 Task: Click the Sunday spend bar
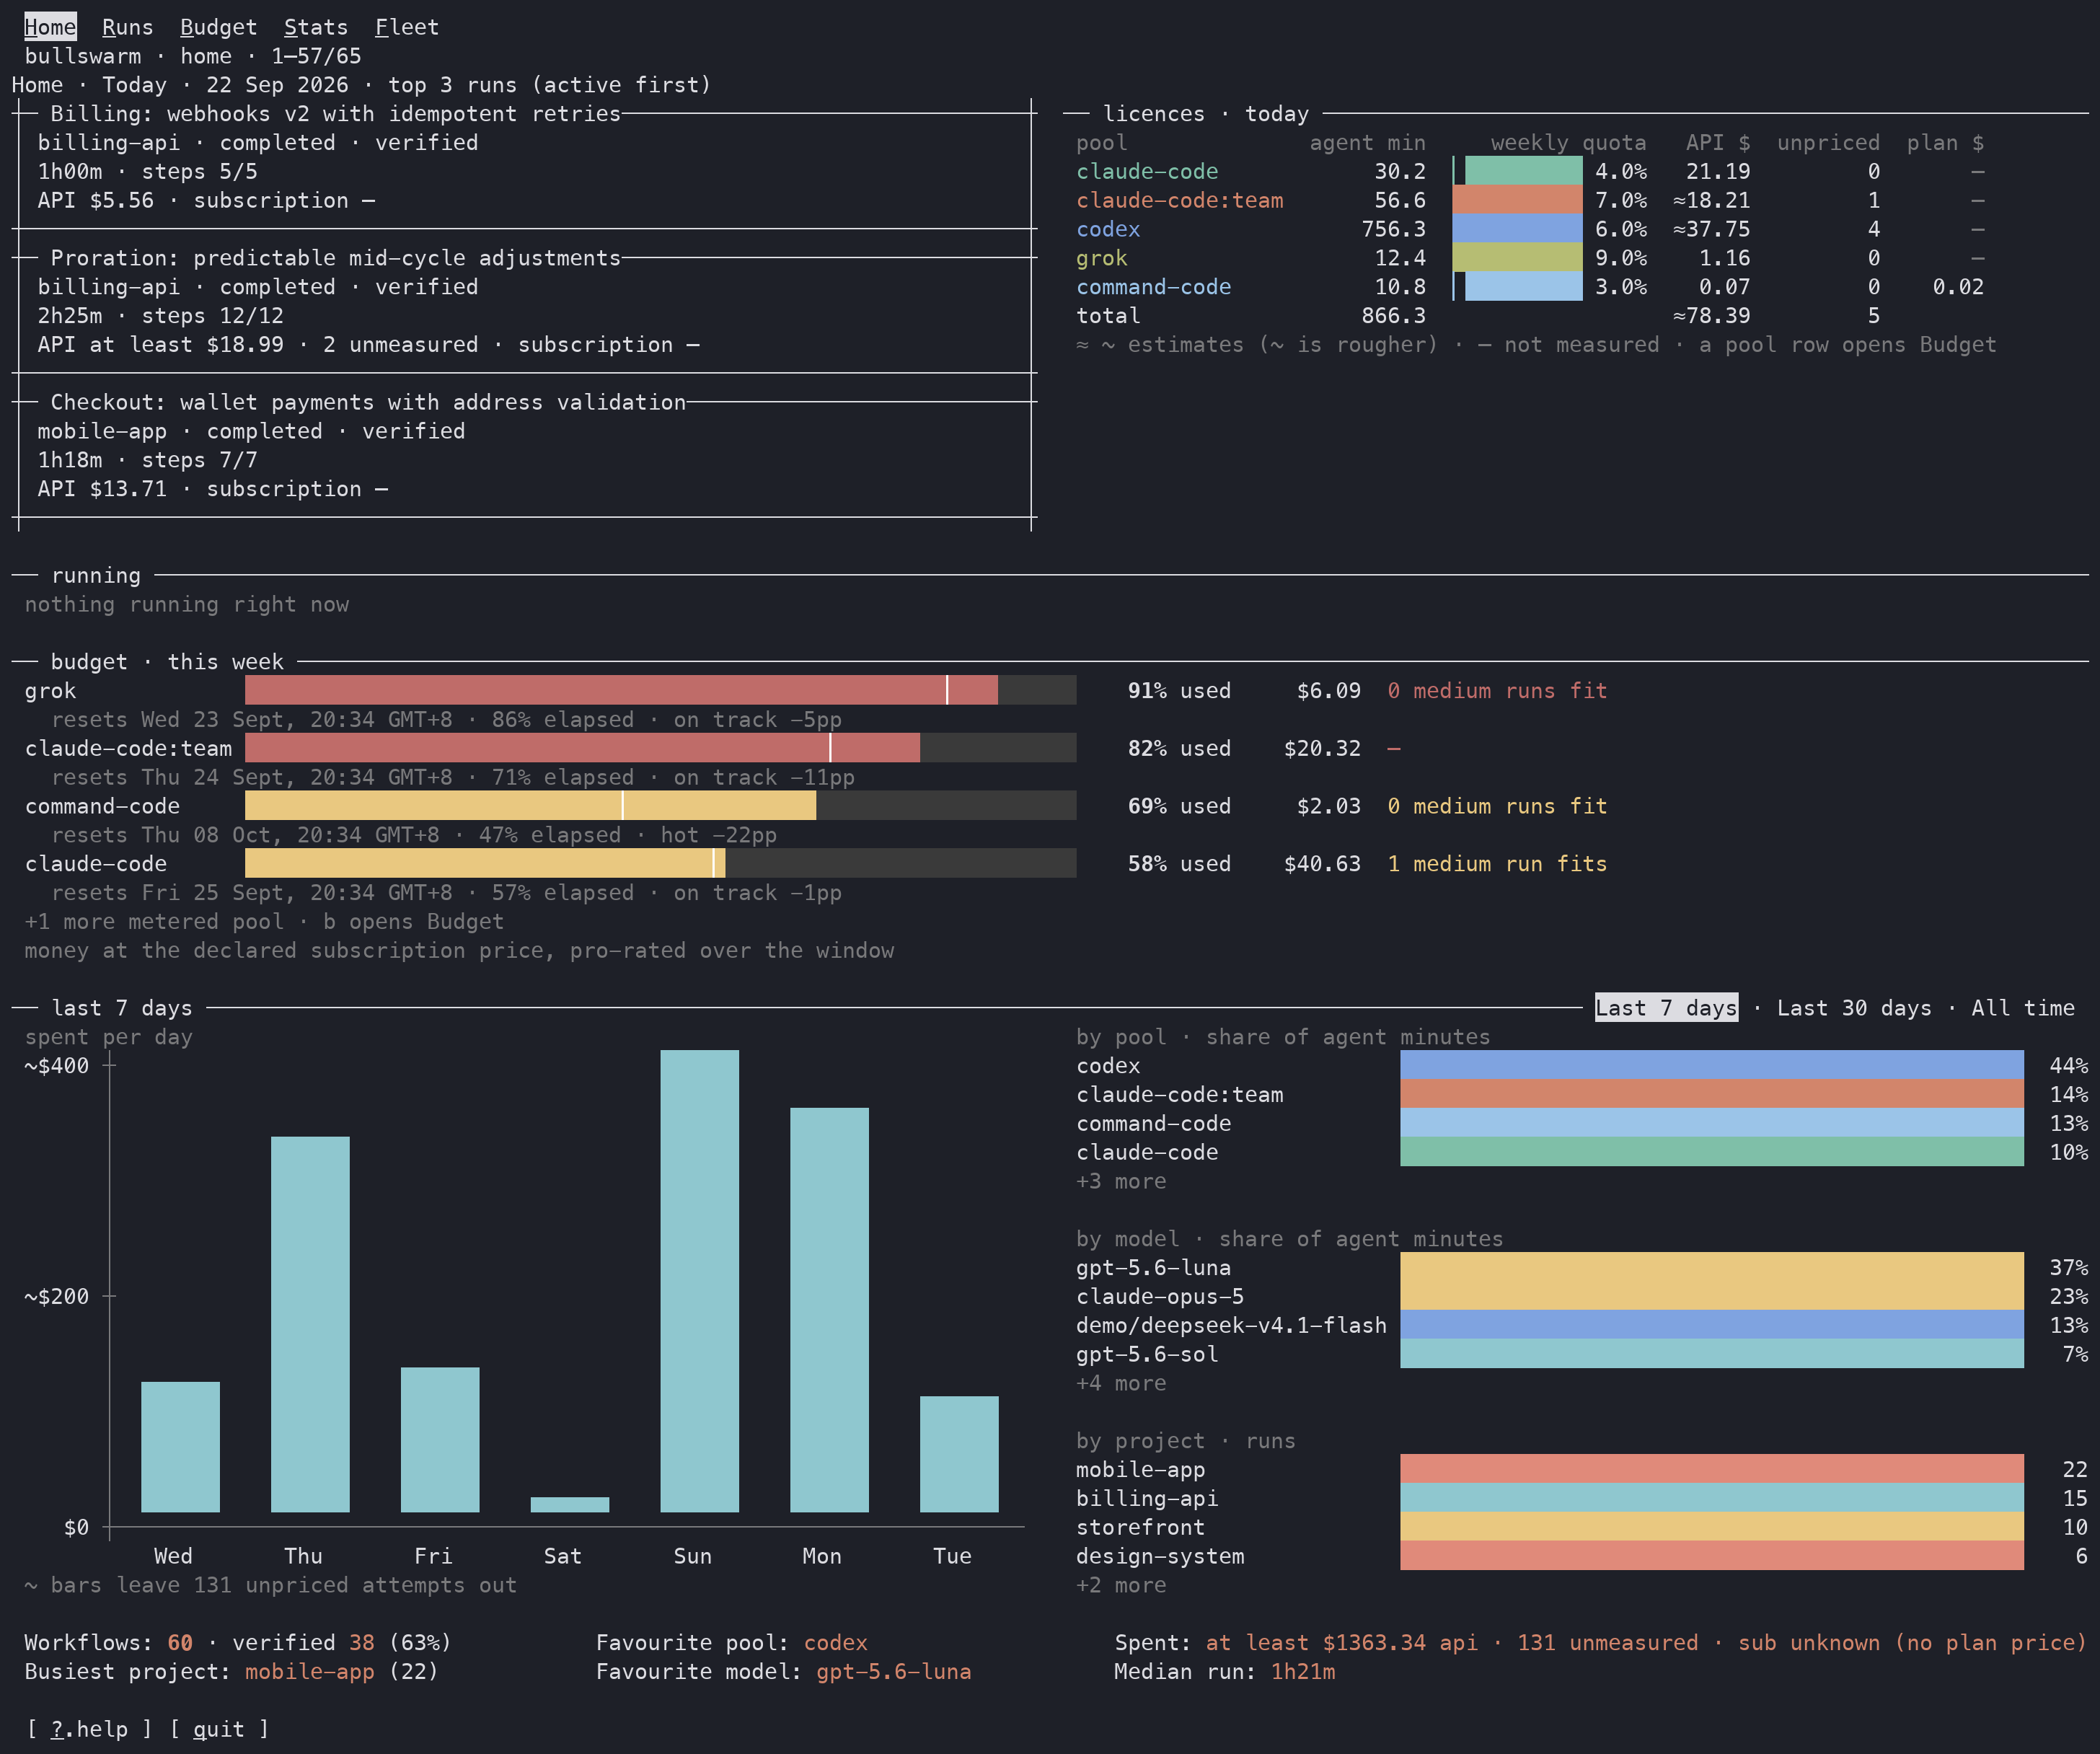pos(699,1281)
